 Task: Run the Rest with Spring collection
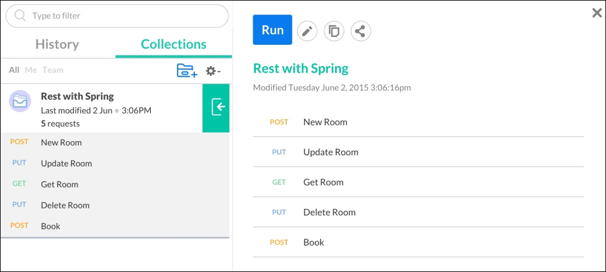click(x=273, y=30)
